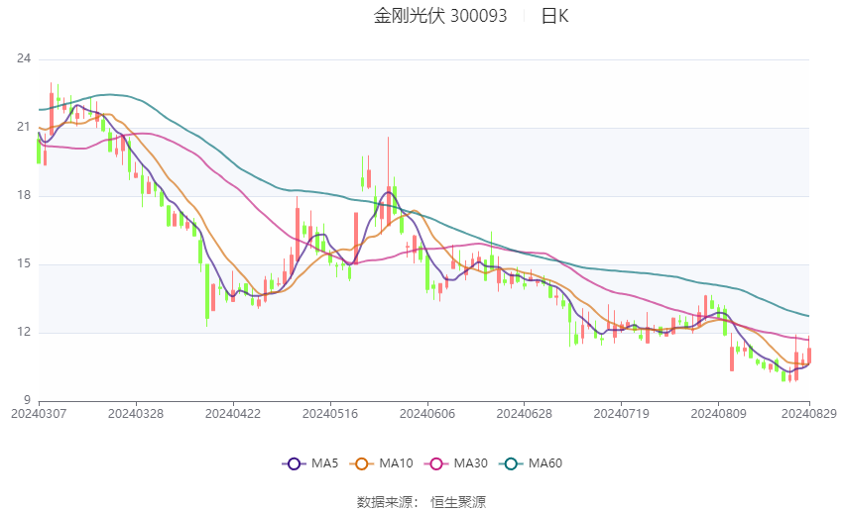The height and width of the screenshot is (512, 843).
Task: Click the 9 price axis label
Action: [x=27, y=400]
